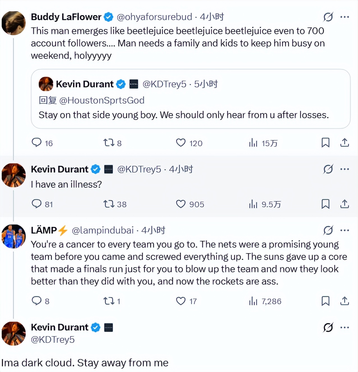Viewport: 358px width, 372px height.
Task: Open more options on LÄMP's tweet
Action: 345,231
